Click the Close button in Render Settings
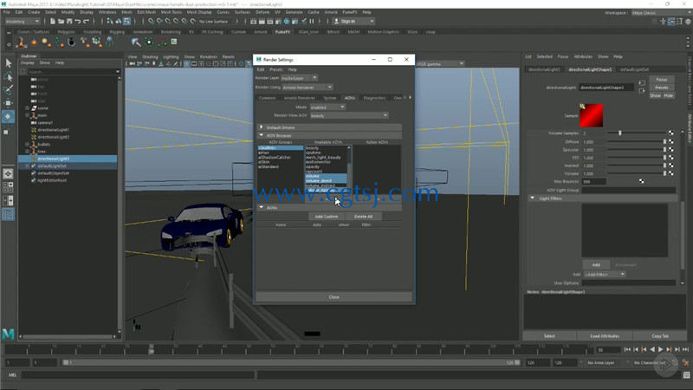This screenshot has height=390, width=693. [x=334, y=297]
